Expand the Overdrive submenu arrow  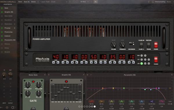point(14,20)
